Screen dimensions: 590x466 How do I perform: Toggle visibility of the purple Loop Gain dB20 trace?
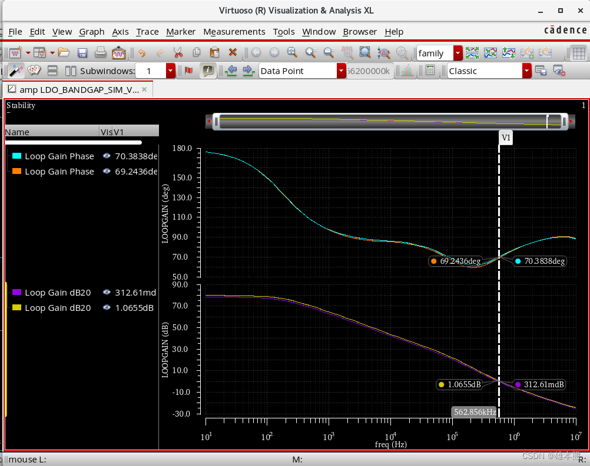pyautogui.click(x=107, y=292)
